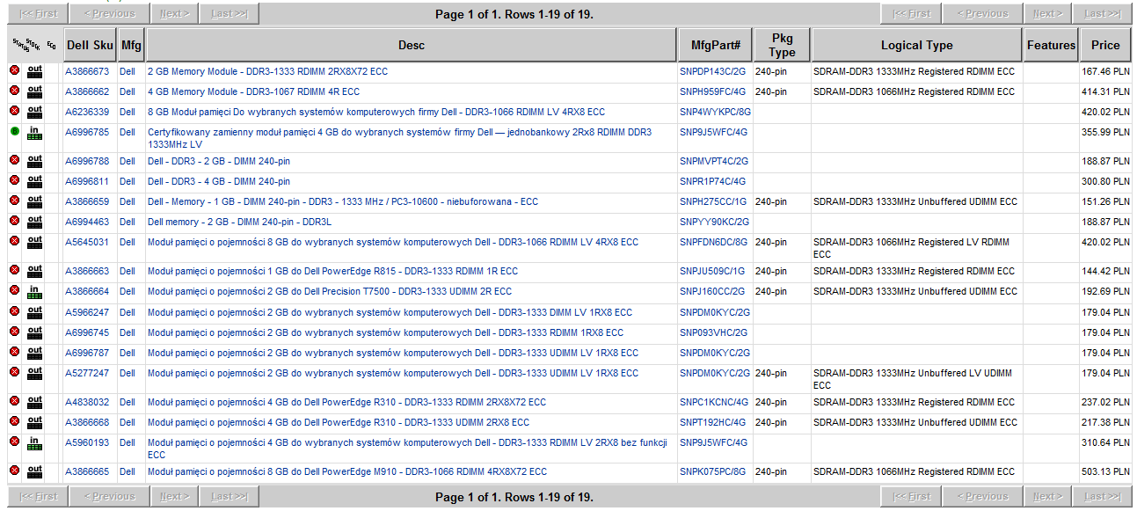Click the red status icon for SKU A5277247
1137x511 pixels.
[14, 372]
